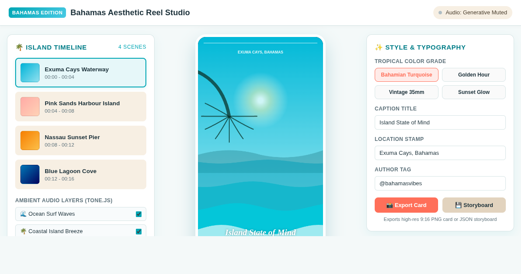The height and width of the screenshot is (274, 521).
Task: Switch to Golden Hour color grade
Action: coord(474,75)
